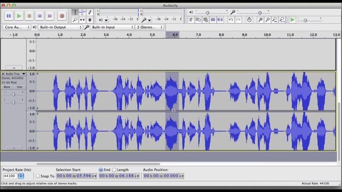Click the Cut scissors icon
Viewport: 342px width, 192px height.
pos(191,20)
